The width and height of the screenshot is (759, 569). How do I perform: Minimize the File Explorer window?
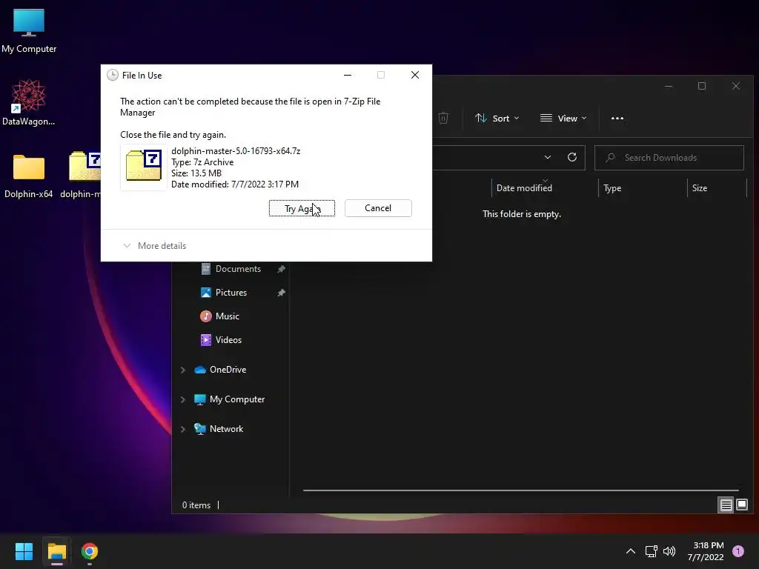pyautogui.click(x=669, y=86)
